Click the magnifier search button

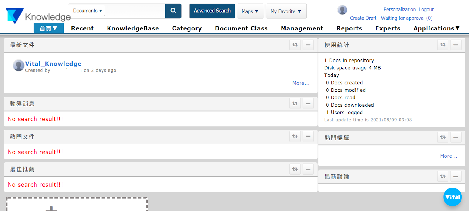pos(173,11)
